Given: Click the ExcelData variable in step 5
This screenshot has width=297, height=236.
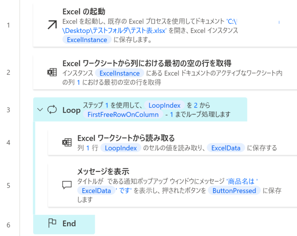Looking at the screenshot, I should [x=97, y=190].
